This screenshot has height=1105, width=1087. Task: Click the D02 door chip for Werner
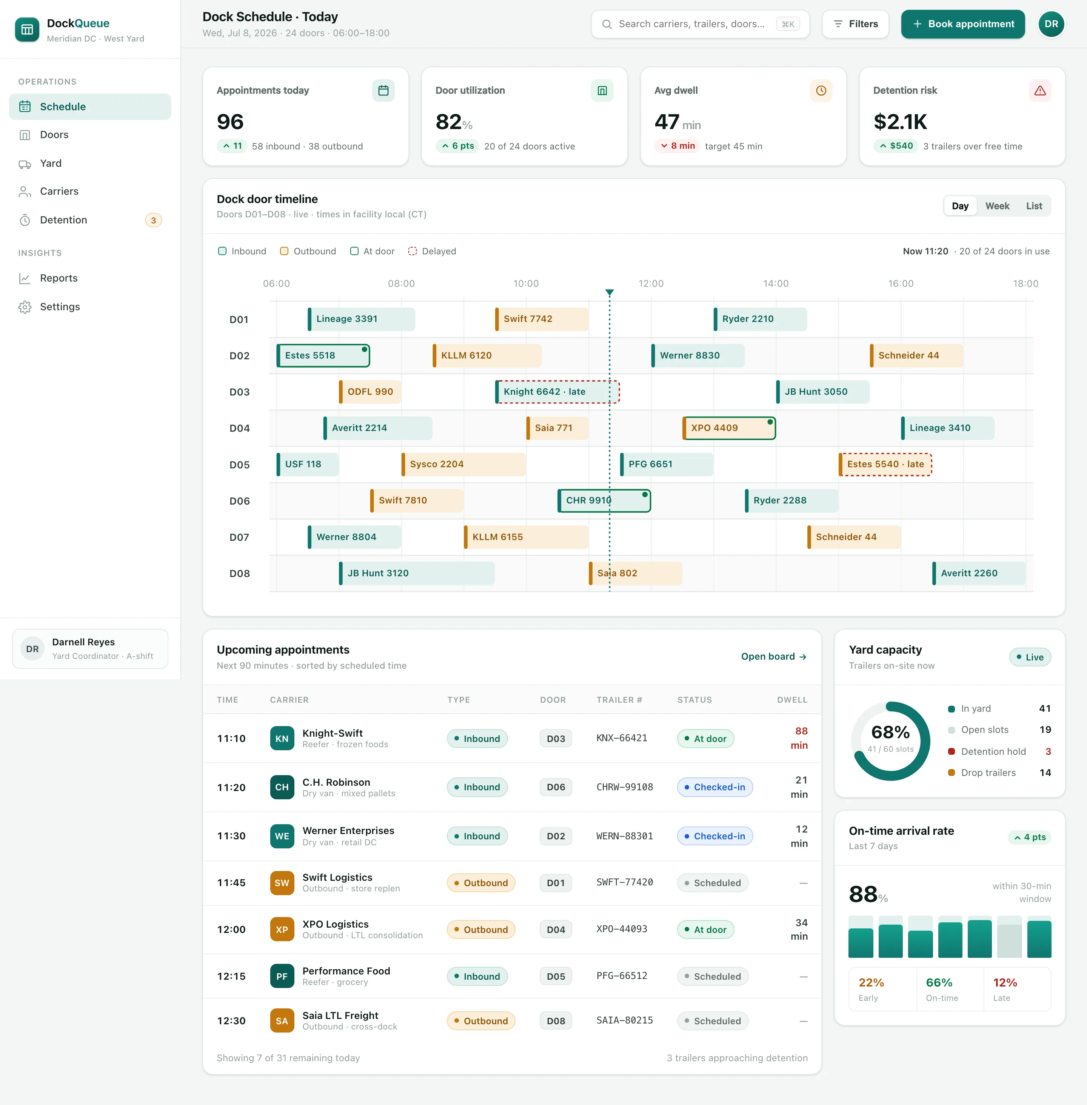click(556, 836)
